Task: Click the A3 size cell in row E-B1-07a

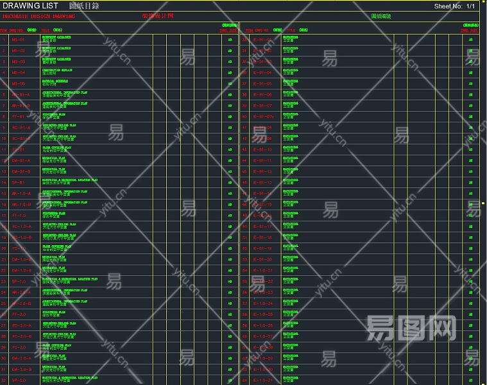Action: 470,117
